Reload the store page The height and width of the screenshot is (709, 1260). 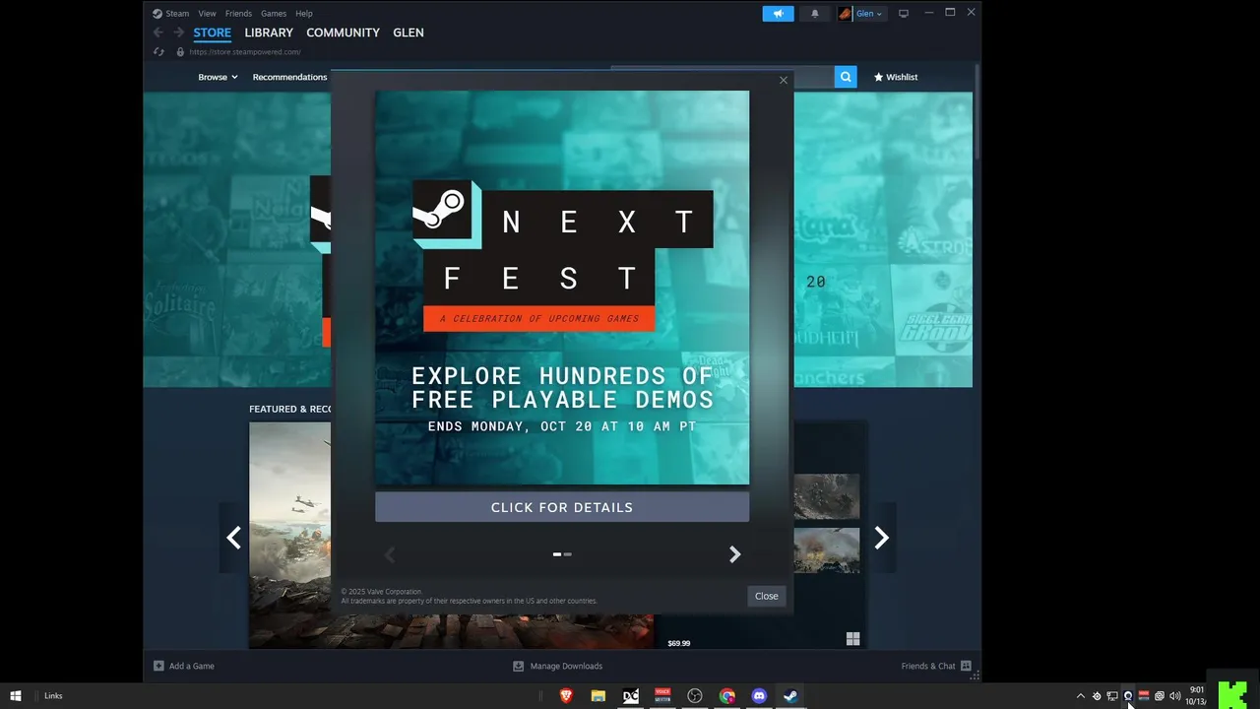click(x=159, y=52)
